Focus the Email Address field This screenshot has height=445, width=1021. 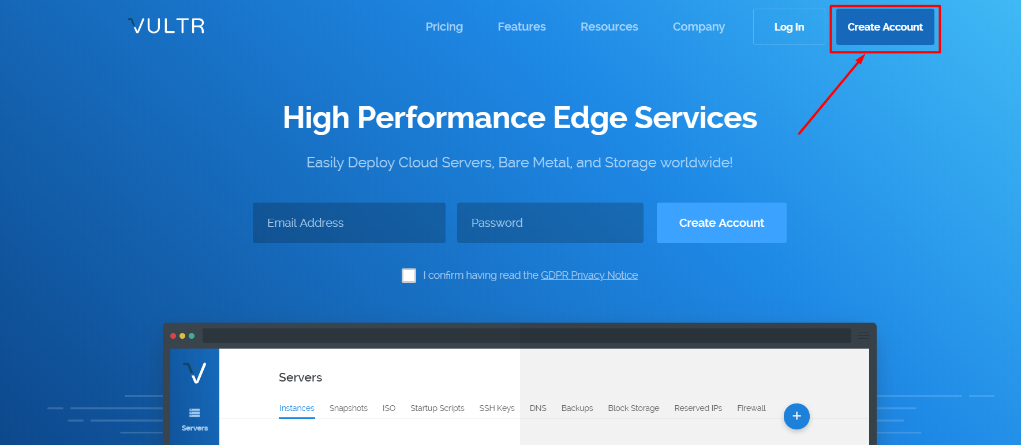(349, 223)
